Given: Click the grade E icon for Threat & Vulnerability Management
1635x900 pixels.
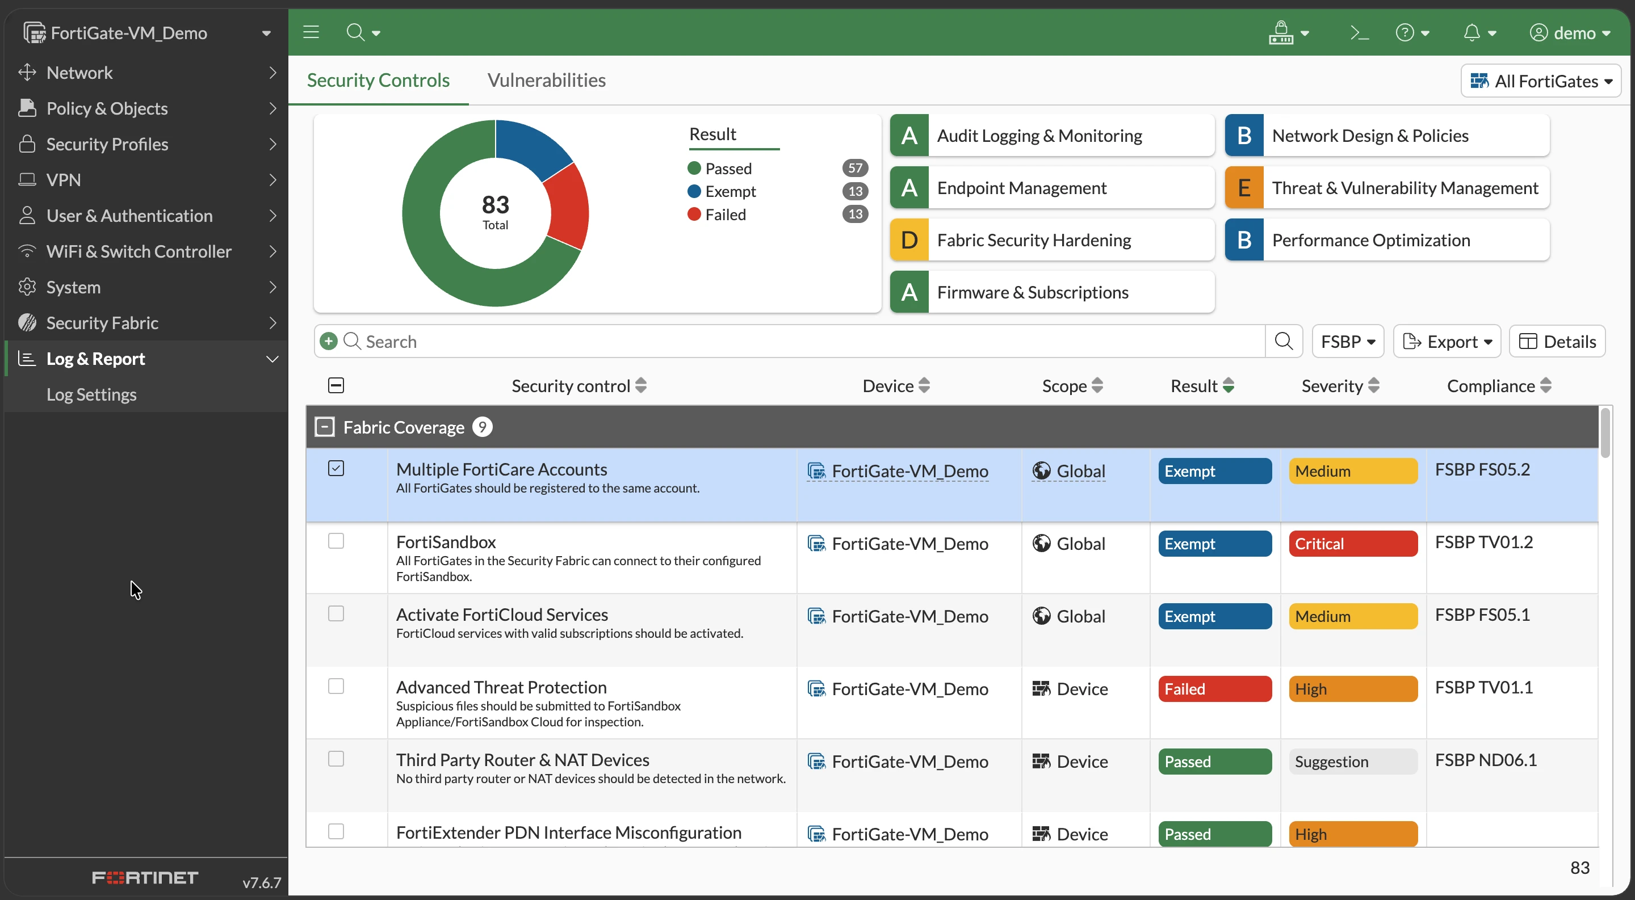Looking at the screenshot, I should pos(1244,188).
